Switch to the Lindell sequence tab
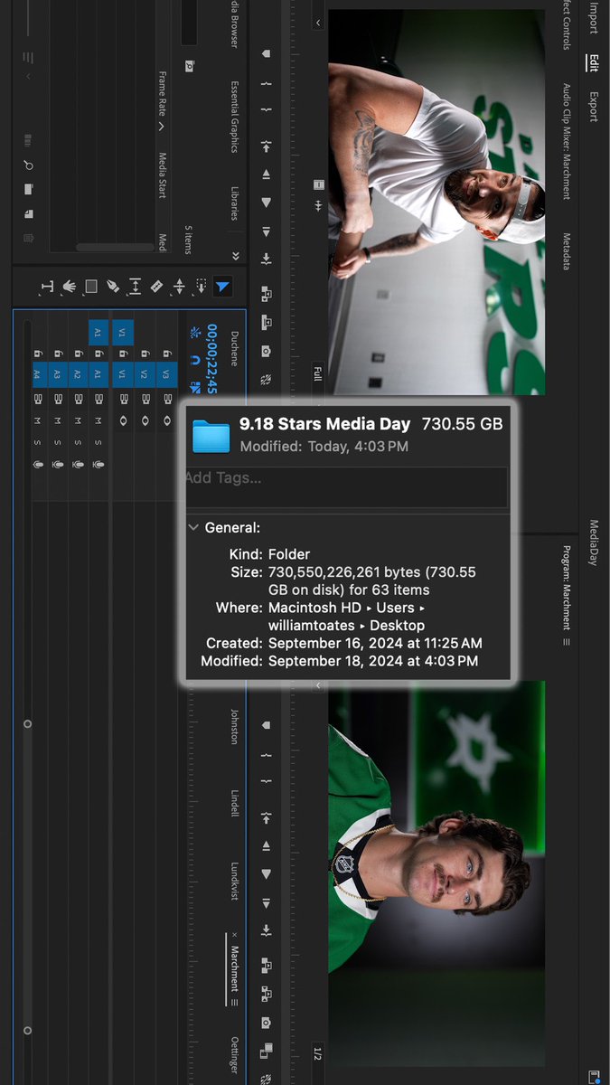The image size is (610, 1085). click(x=234, y=802)
